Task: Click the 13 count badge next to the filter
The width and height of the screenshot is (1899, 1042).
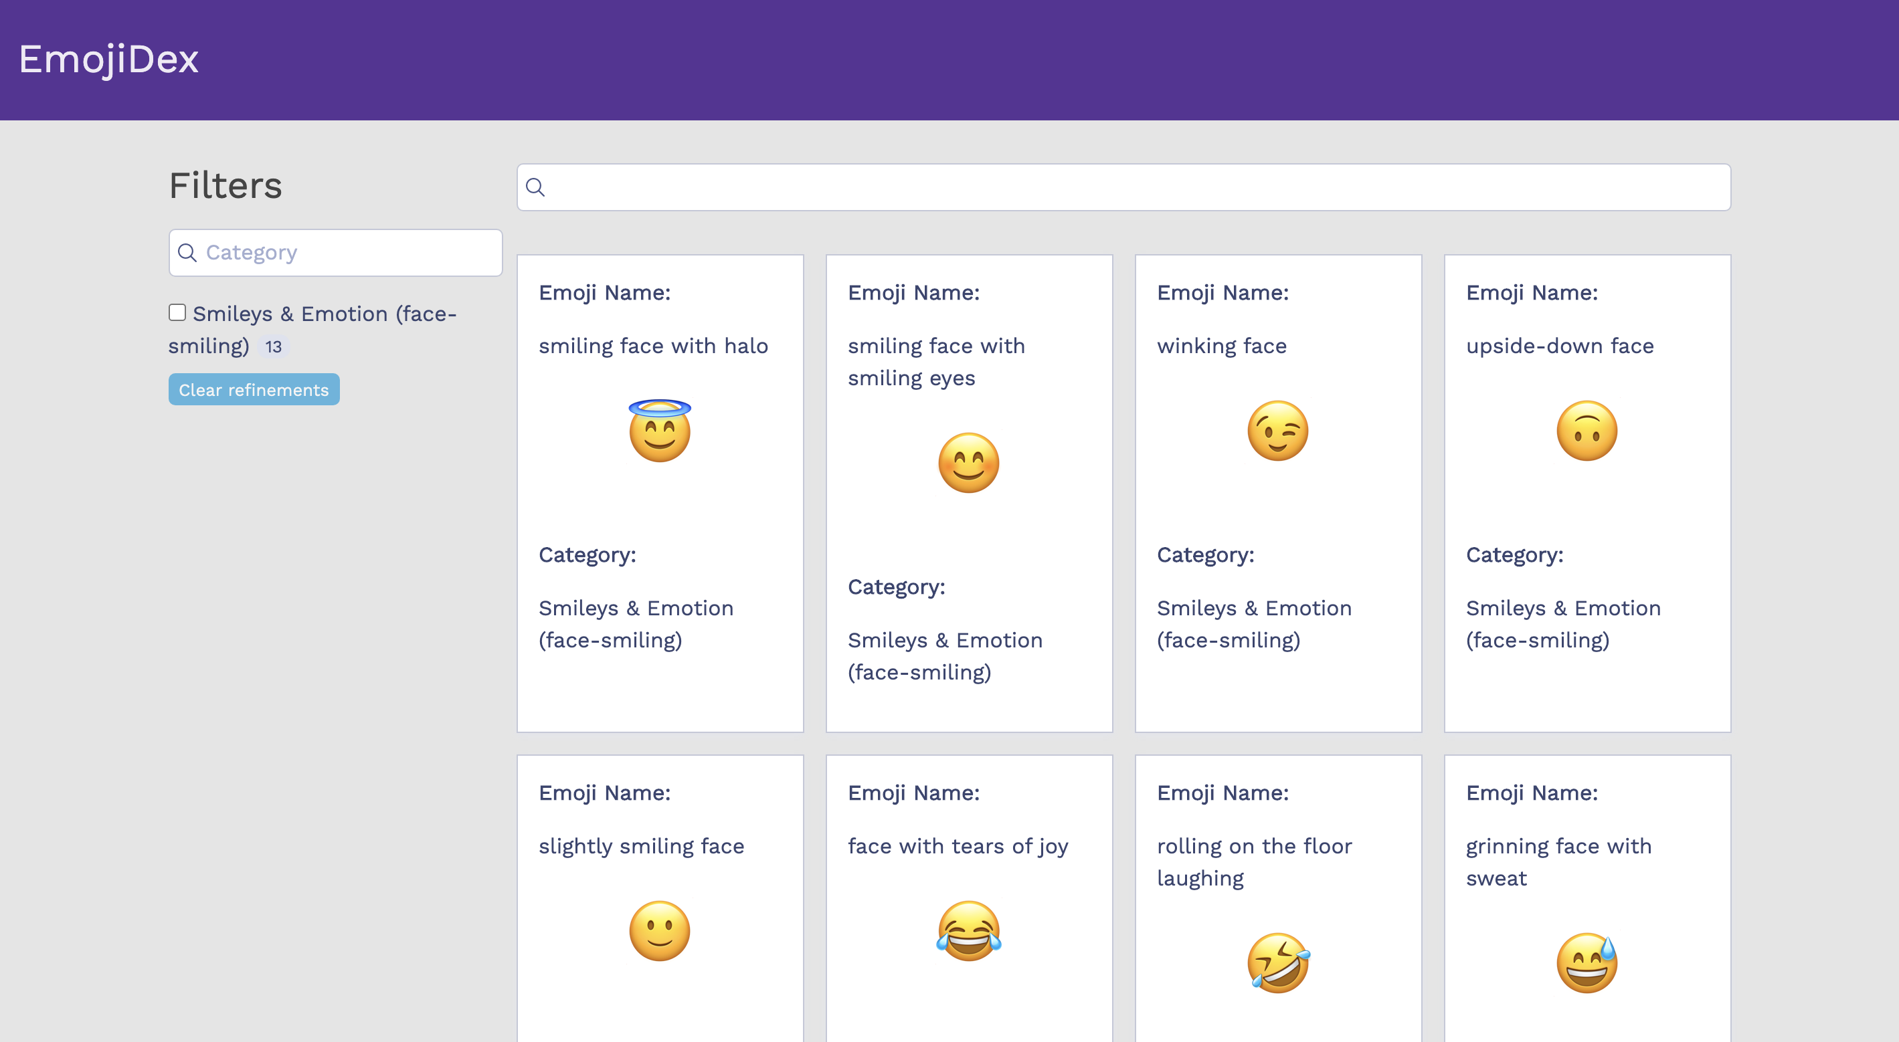Action: (274, 346)
